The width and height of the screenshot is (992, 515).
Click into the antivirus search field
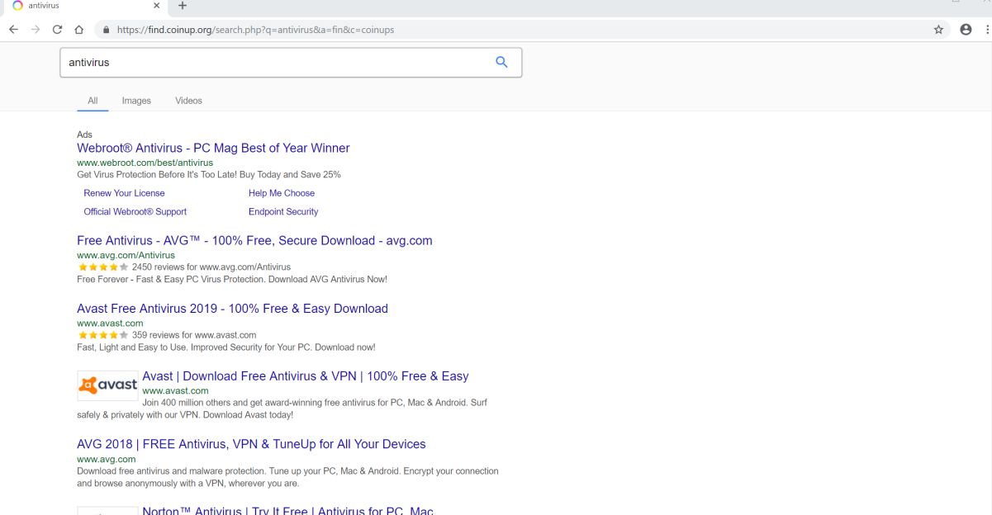[x=273, y=63]
